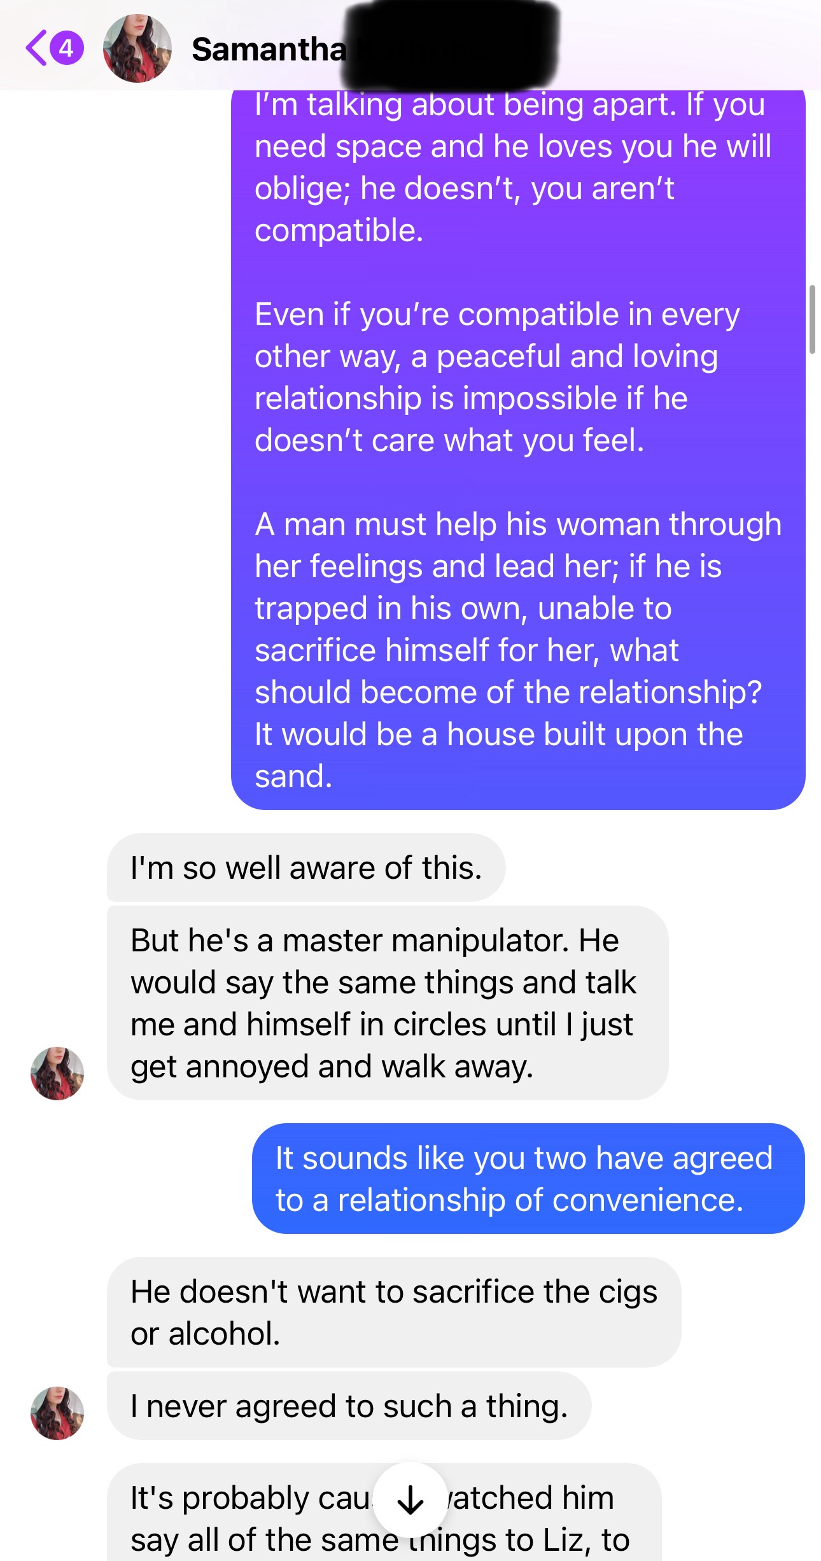Tap the long purple 'being apart' message

click(518, 449)
